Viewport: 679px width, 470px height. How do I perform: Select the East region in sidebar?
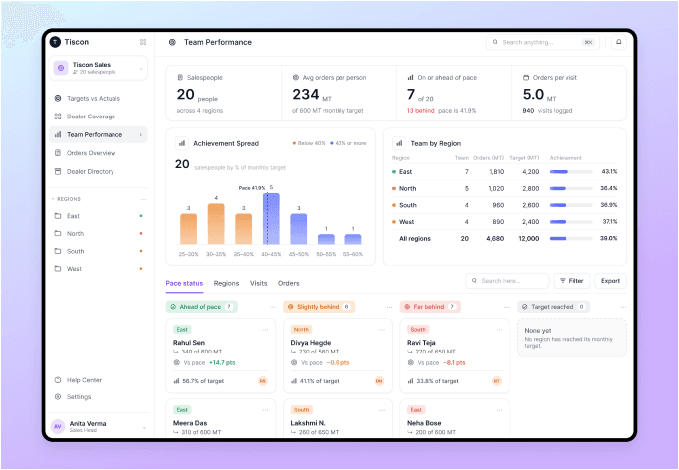point(99,216)
